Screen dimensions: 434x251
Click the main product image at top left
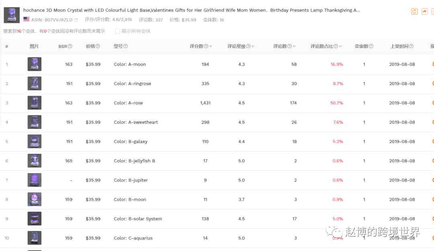click(12, 15)
